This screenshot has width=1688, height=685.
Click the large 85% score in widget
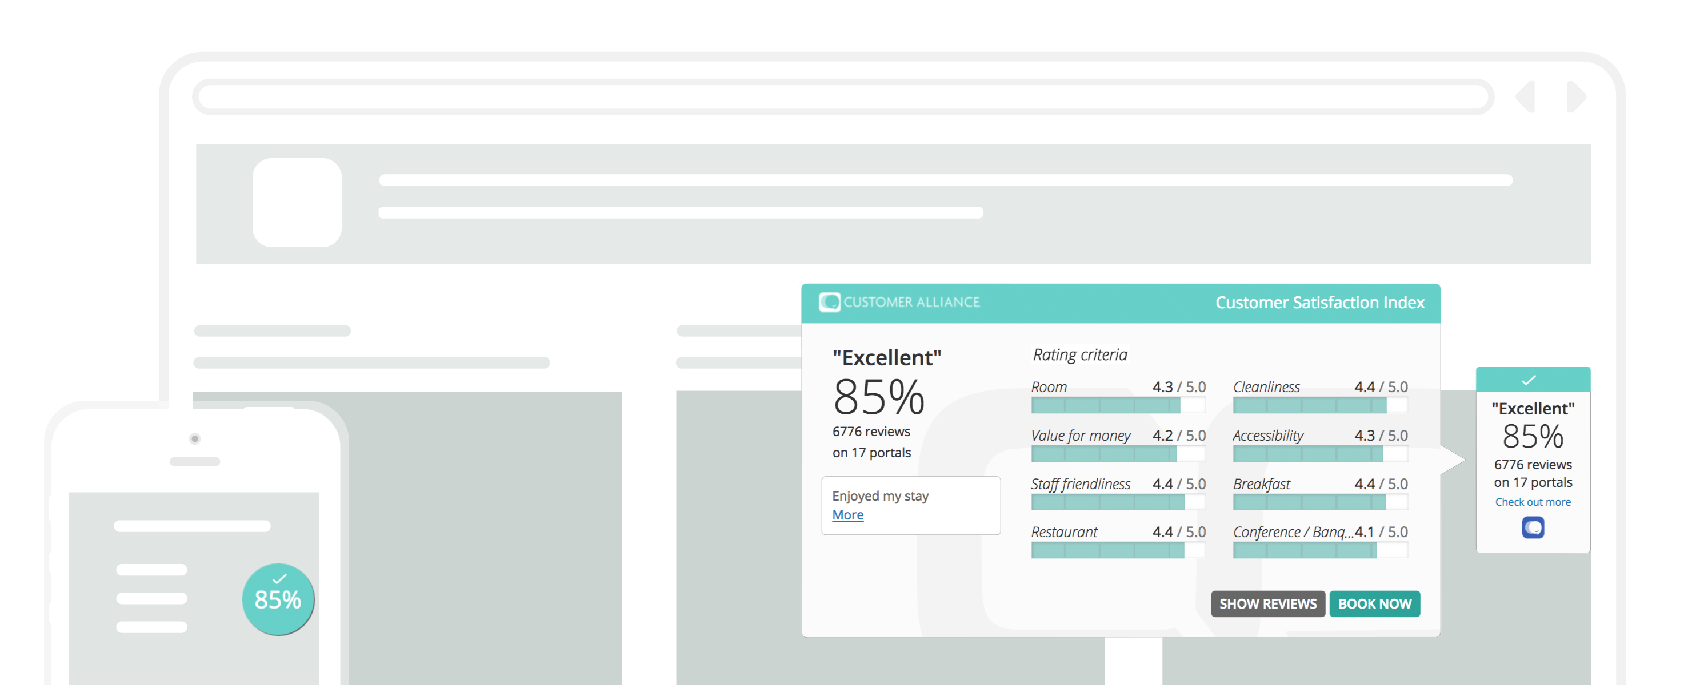(x=878, y=397)
